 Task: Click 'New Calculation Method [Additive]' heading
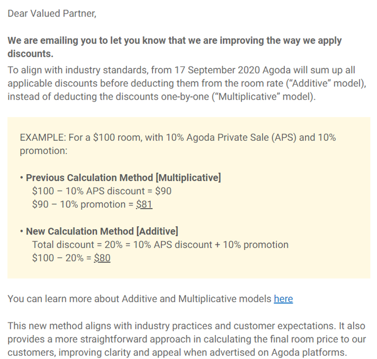click(x=102, y=231)
